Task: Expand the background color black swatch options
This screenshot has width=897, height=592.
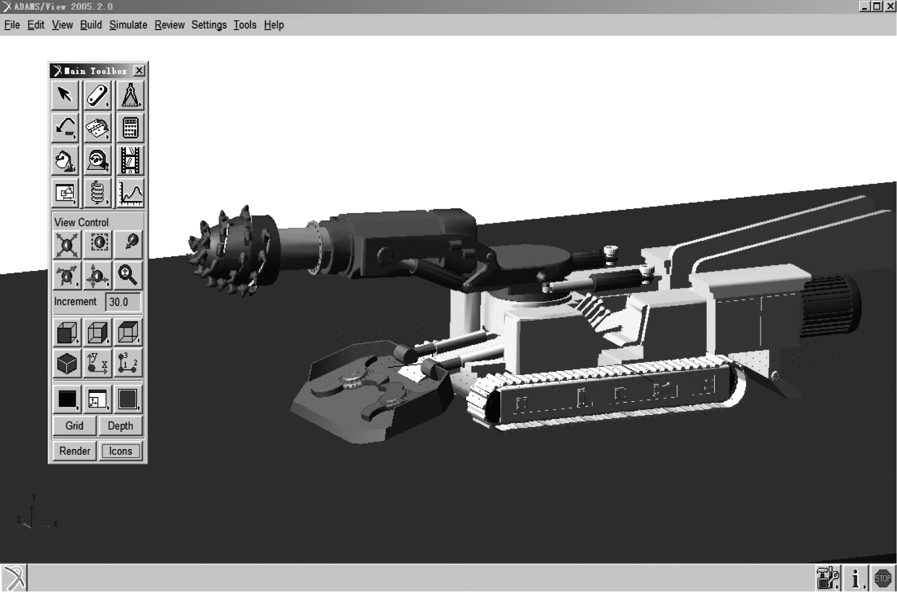Action: point(67,399)
